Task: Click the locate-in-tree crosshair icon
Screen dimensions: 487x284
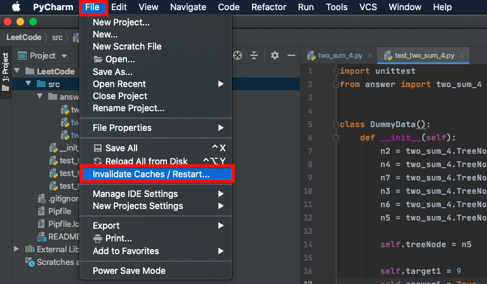Action: (x=237, y=55)
